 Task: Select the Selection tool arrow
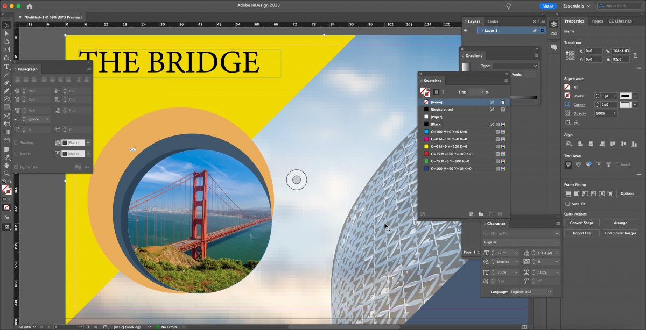coord(6,25)
